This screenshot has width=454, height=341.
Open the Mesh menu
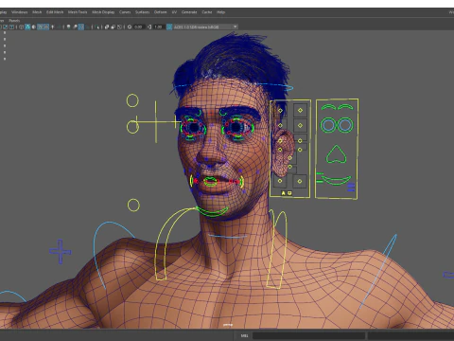(37, 12)
